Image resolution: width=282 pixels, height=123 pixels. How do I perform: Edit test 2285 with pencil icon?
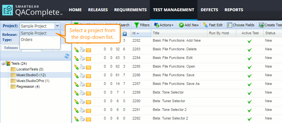coord(77,67)
